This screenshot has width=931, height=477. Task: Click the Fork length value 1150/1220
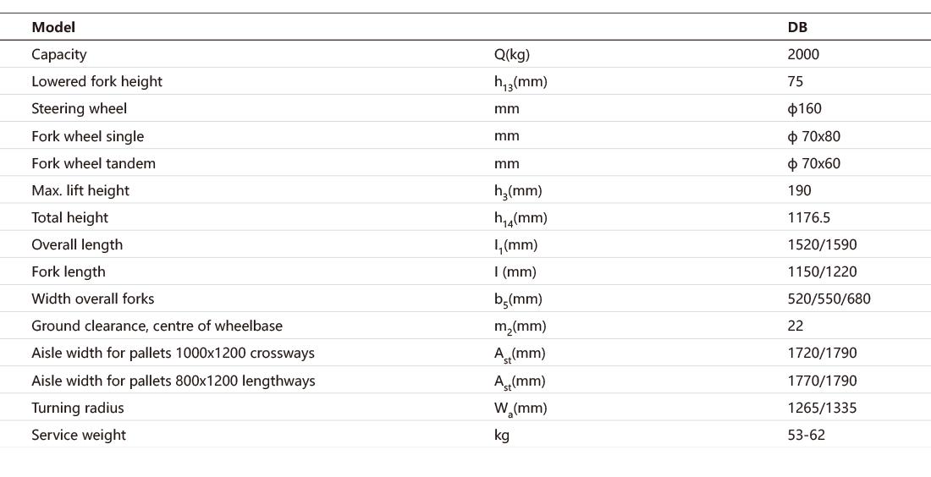pyautogui.click(x=822, y=271)
